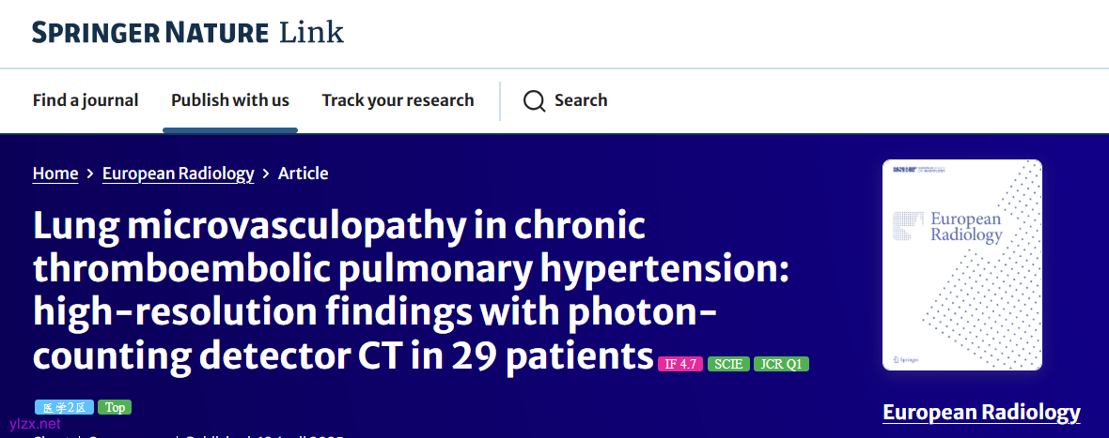
Task: Click the blue 医学2区 badge
Action: coord(64,407)
